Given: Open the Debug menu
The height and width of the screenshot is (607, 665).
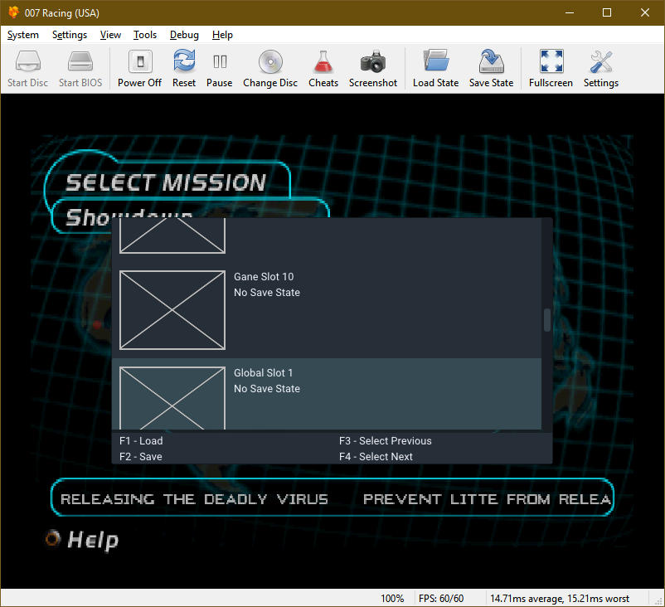Looking at the screenshot, I should 184,35.
